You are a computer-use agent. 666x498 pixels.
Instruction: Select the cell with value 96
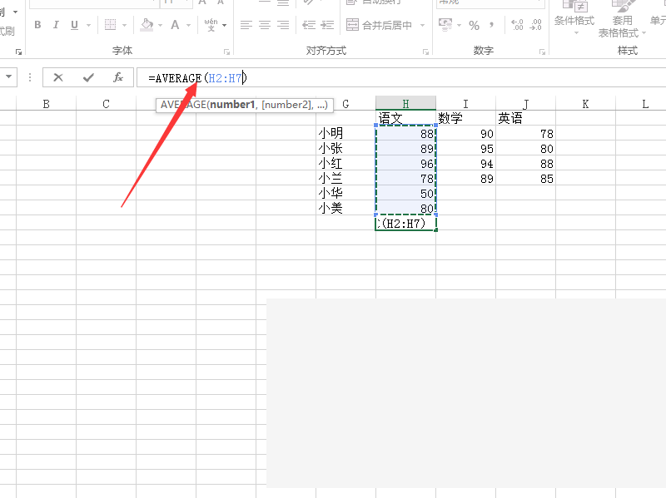click(405, 163)
